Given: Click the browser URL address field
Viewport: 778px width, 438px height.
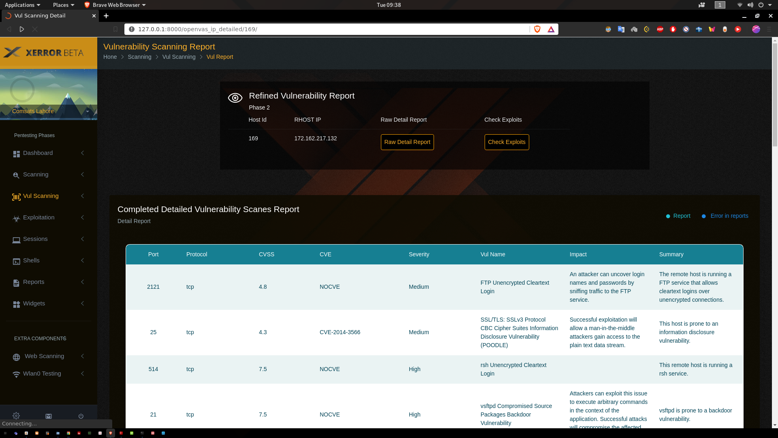Looking at the screenshot, I should pyautogui.click(x=324, y=29).
